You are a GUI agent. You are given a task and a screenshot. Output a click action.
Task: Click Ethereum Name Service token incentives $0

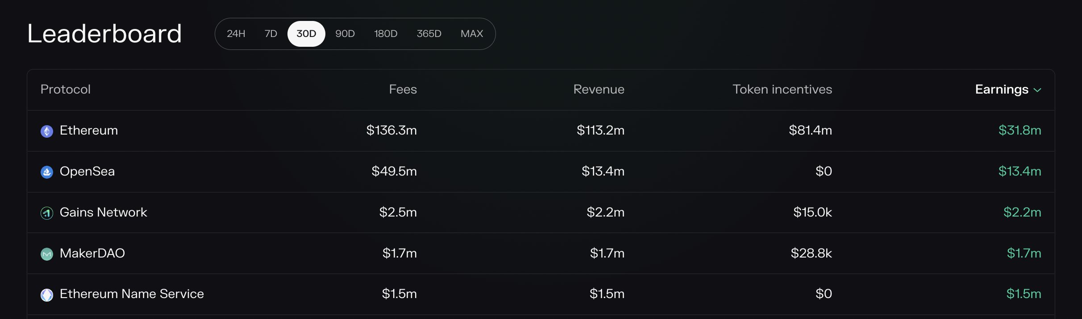(824, 294)
